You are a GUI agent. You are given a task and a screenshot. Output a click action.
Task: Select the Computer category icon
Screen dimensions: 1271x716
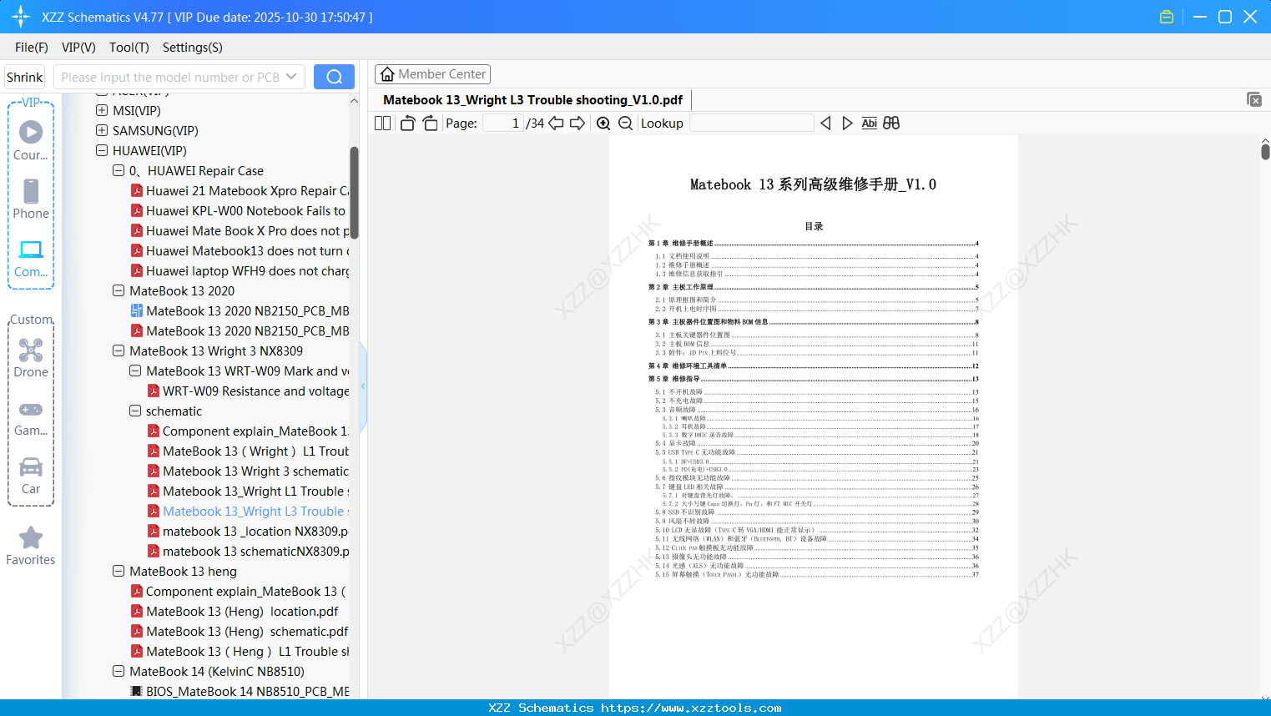pyautogui.click(x=31, y=259)
